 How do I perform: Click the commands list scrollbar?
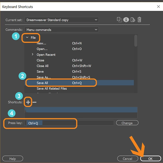[x=136, y=41]
